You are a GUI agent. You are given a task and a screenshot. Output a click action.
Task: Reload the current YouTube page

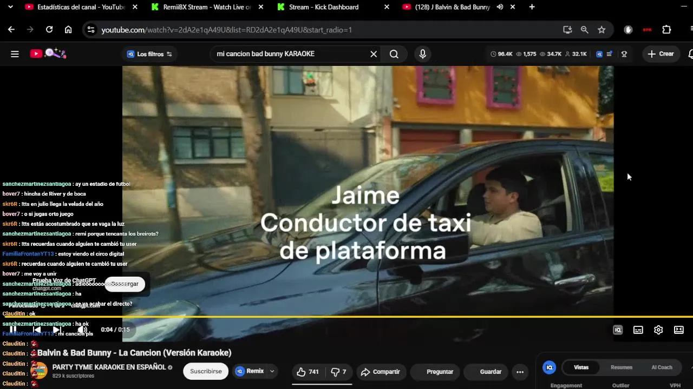coord(49,30)
